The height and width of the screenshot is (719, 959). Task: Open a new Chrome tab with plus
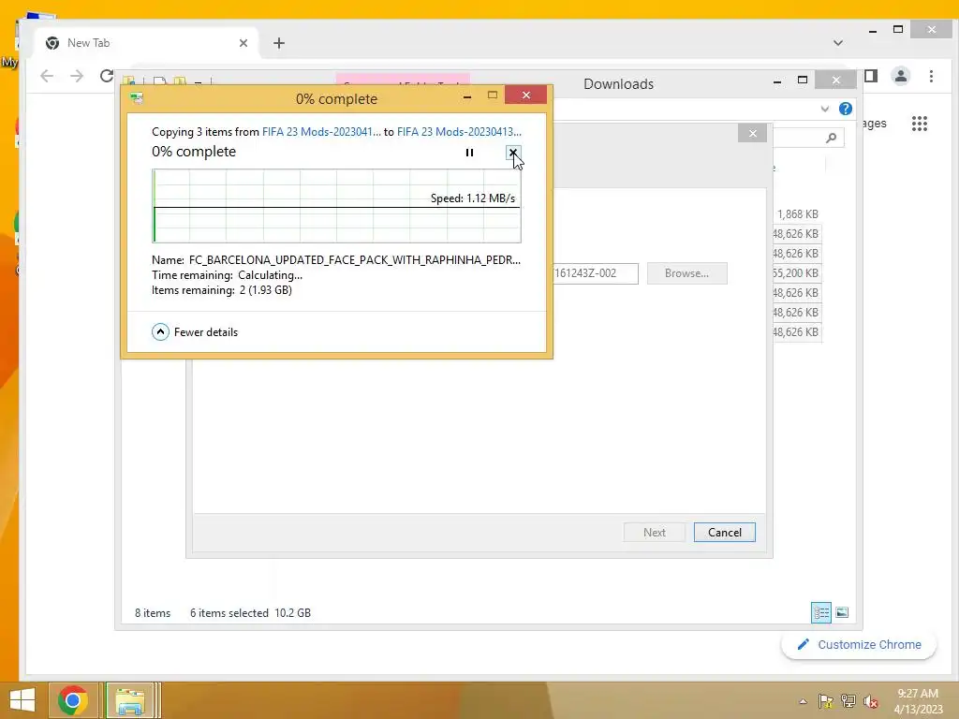click(x=279, y=43)
